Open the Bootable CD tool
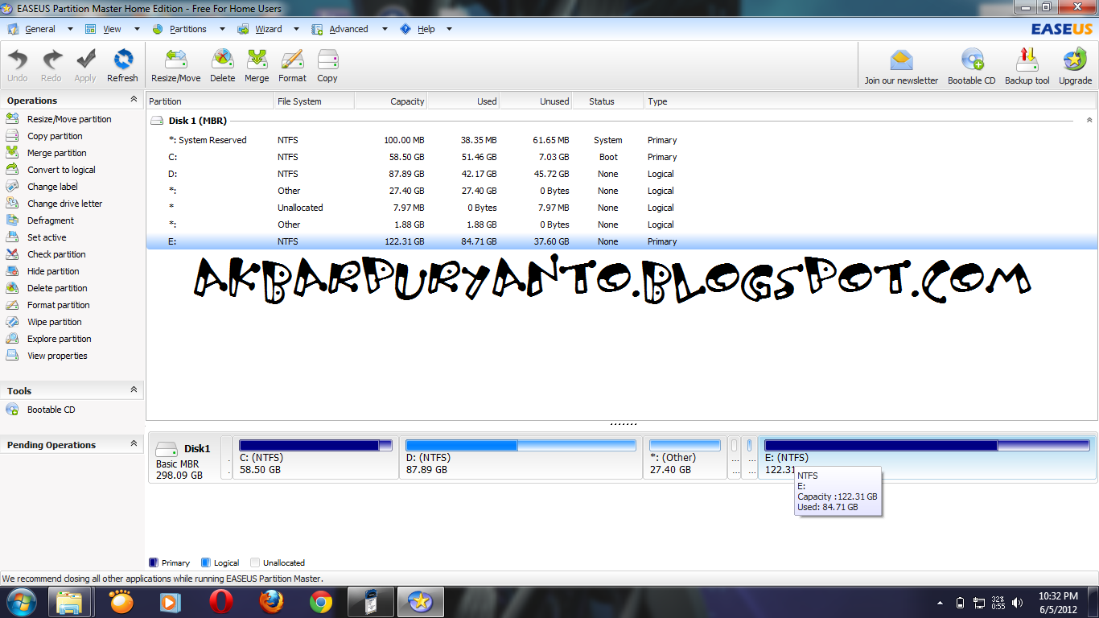The width and height of the screenshot is (1099, 618). coord(971,64)
